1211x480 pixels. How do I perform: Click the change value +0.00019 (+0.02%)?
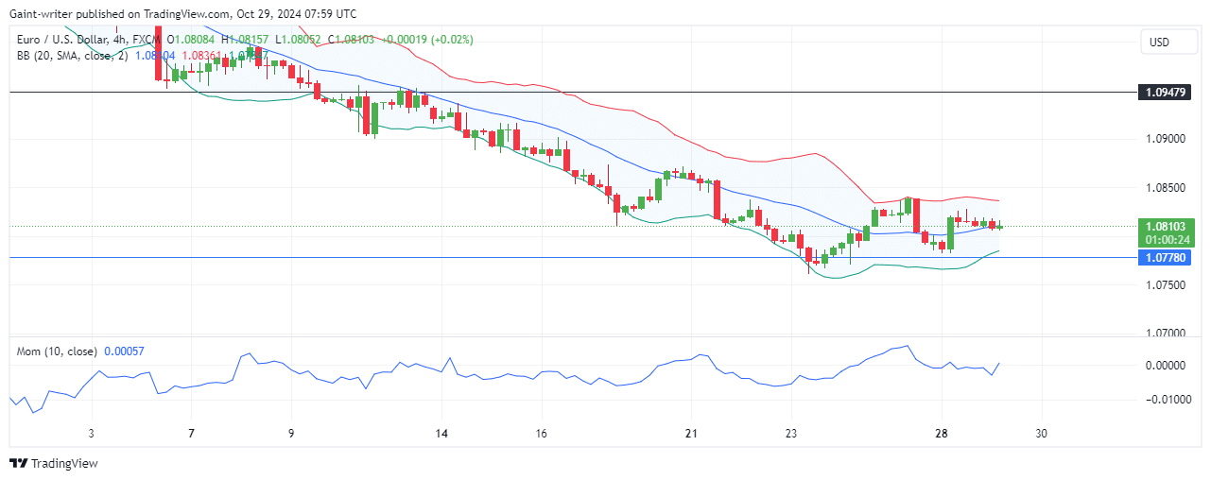(427, 40)
